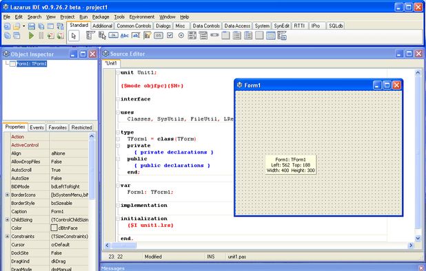The height and width of the screenshot is (271, 426).
Task: Pick the TGroupBox component in the palette
Action: [226, 36]
